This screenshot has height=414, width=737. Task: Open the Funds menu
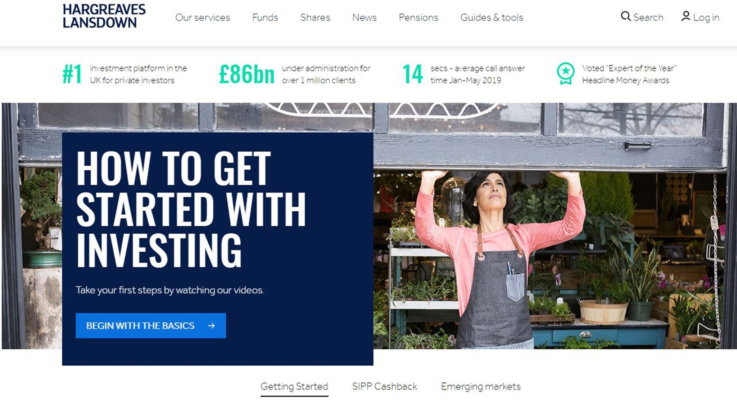pyautogui.click(x=265, y=17)
